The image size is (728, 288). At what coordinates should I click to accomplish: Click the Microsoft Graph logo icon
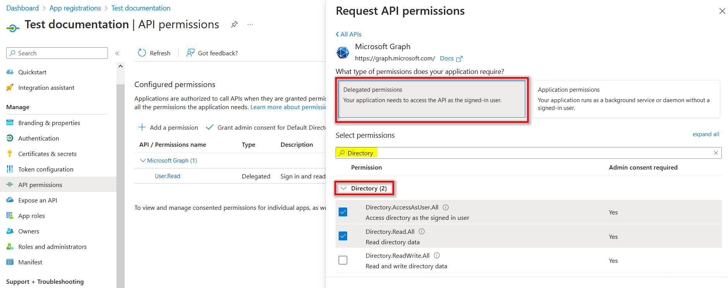pos(343,52)
